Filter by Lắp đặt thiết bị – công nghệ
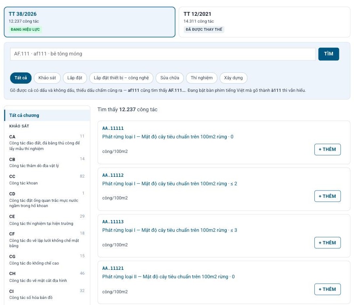This screenshot has height=305, width=354. (121, 78)
